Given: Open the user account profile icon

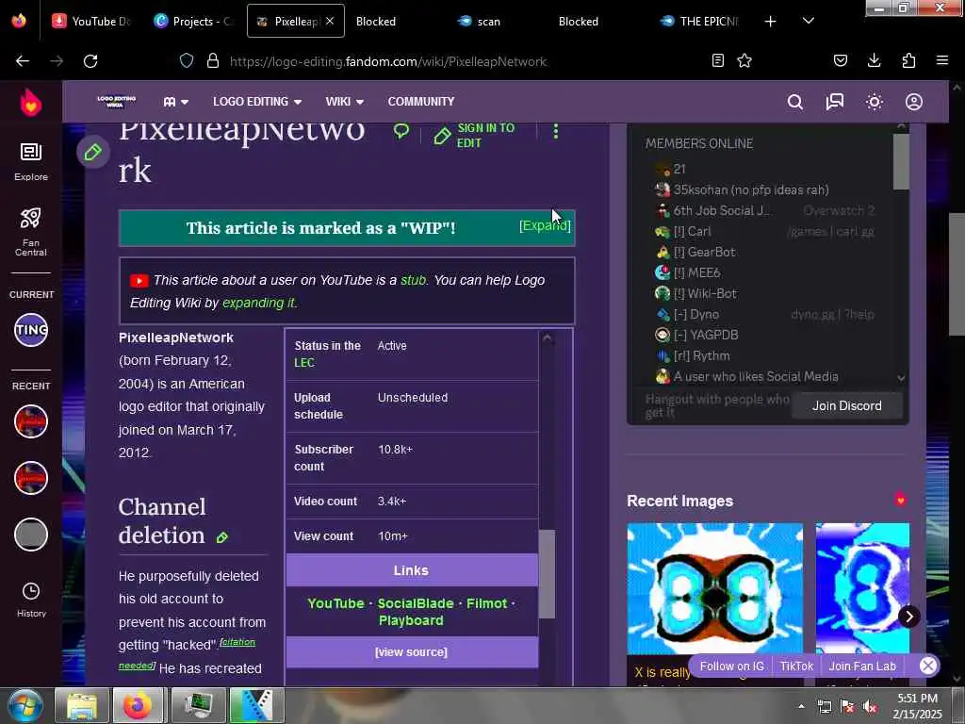Looking at the screenshot, I should [914, 102].
